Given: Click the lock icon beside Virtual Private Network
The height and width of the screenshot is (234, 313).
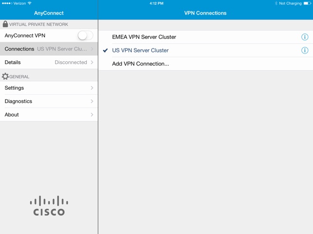Looking at the screenshot, I should (5, 24).
